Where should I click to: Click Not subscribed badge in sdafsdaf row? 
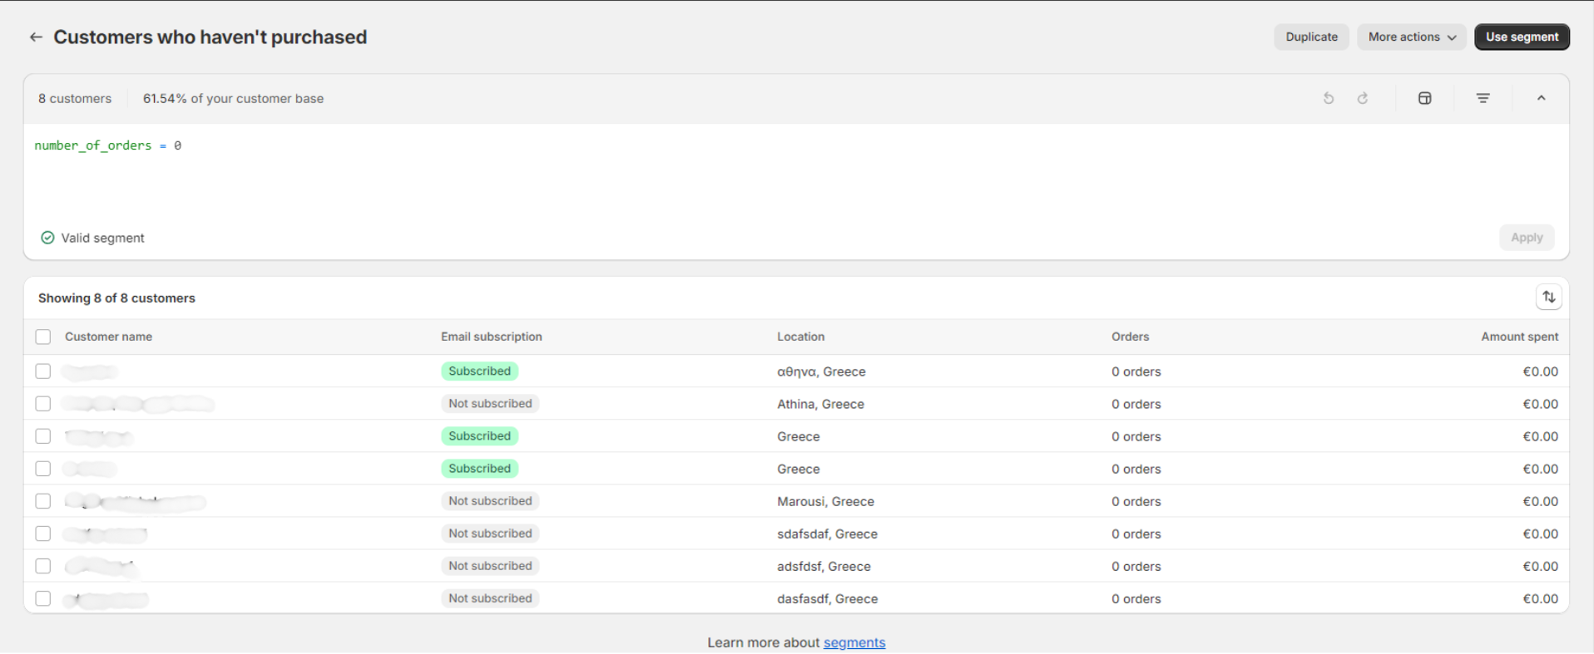[x=490, y=534]
